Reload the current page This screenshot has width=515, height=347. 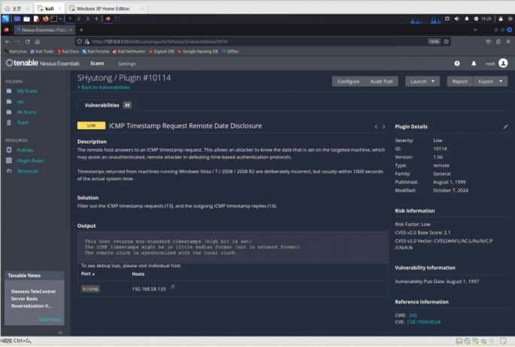point(28,41)
